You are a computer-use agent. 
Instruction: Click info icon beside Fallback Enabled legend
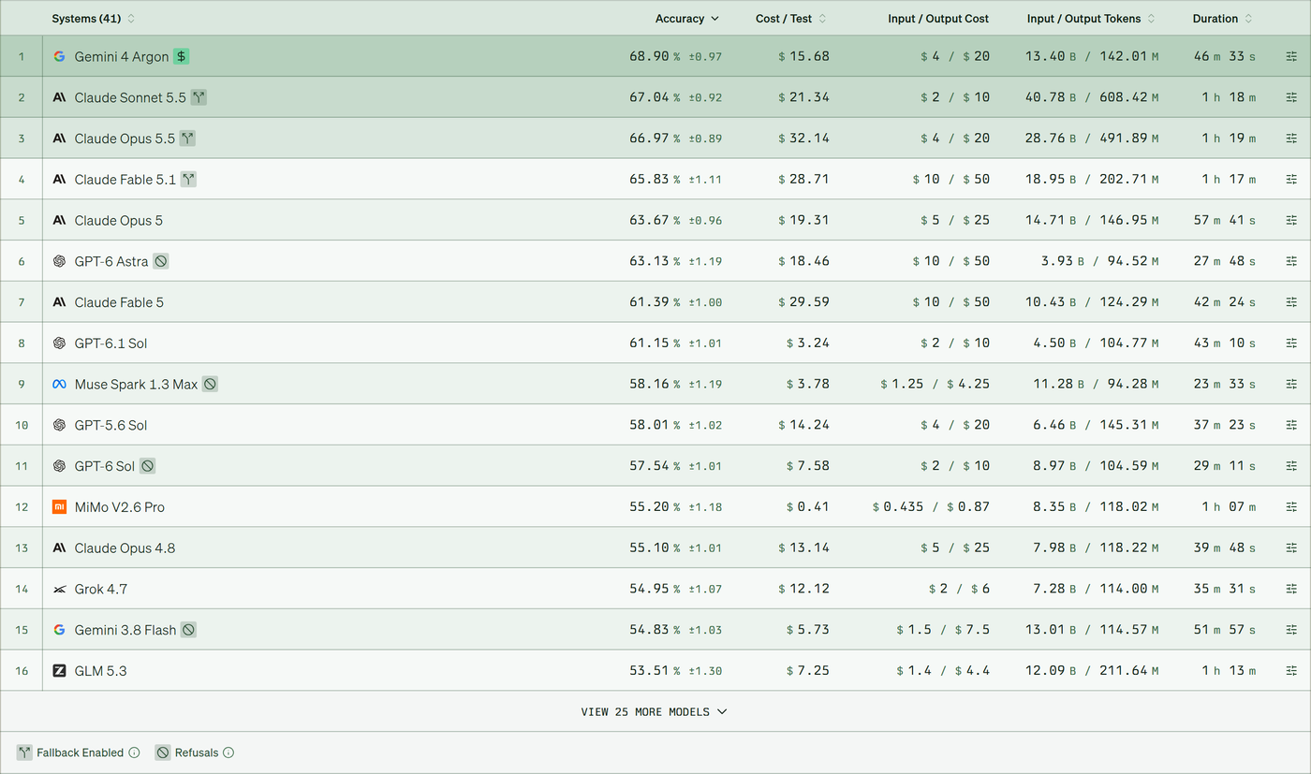[134, 752]
